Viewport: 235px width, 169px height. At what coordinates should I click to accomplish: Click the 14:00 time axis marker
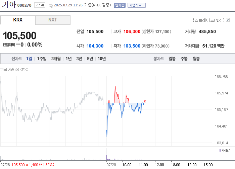pos(192,165)
